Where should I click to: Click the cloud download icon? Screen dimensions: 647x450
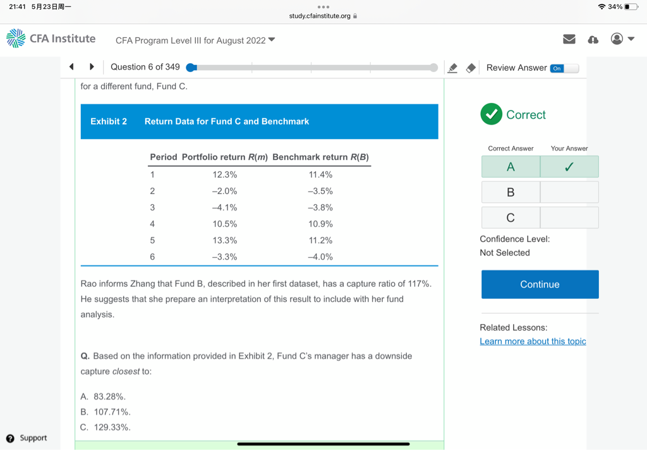coord(593,39)
